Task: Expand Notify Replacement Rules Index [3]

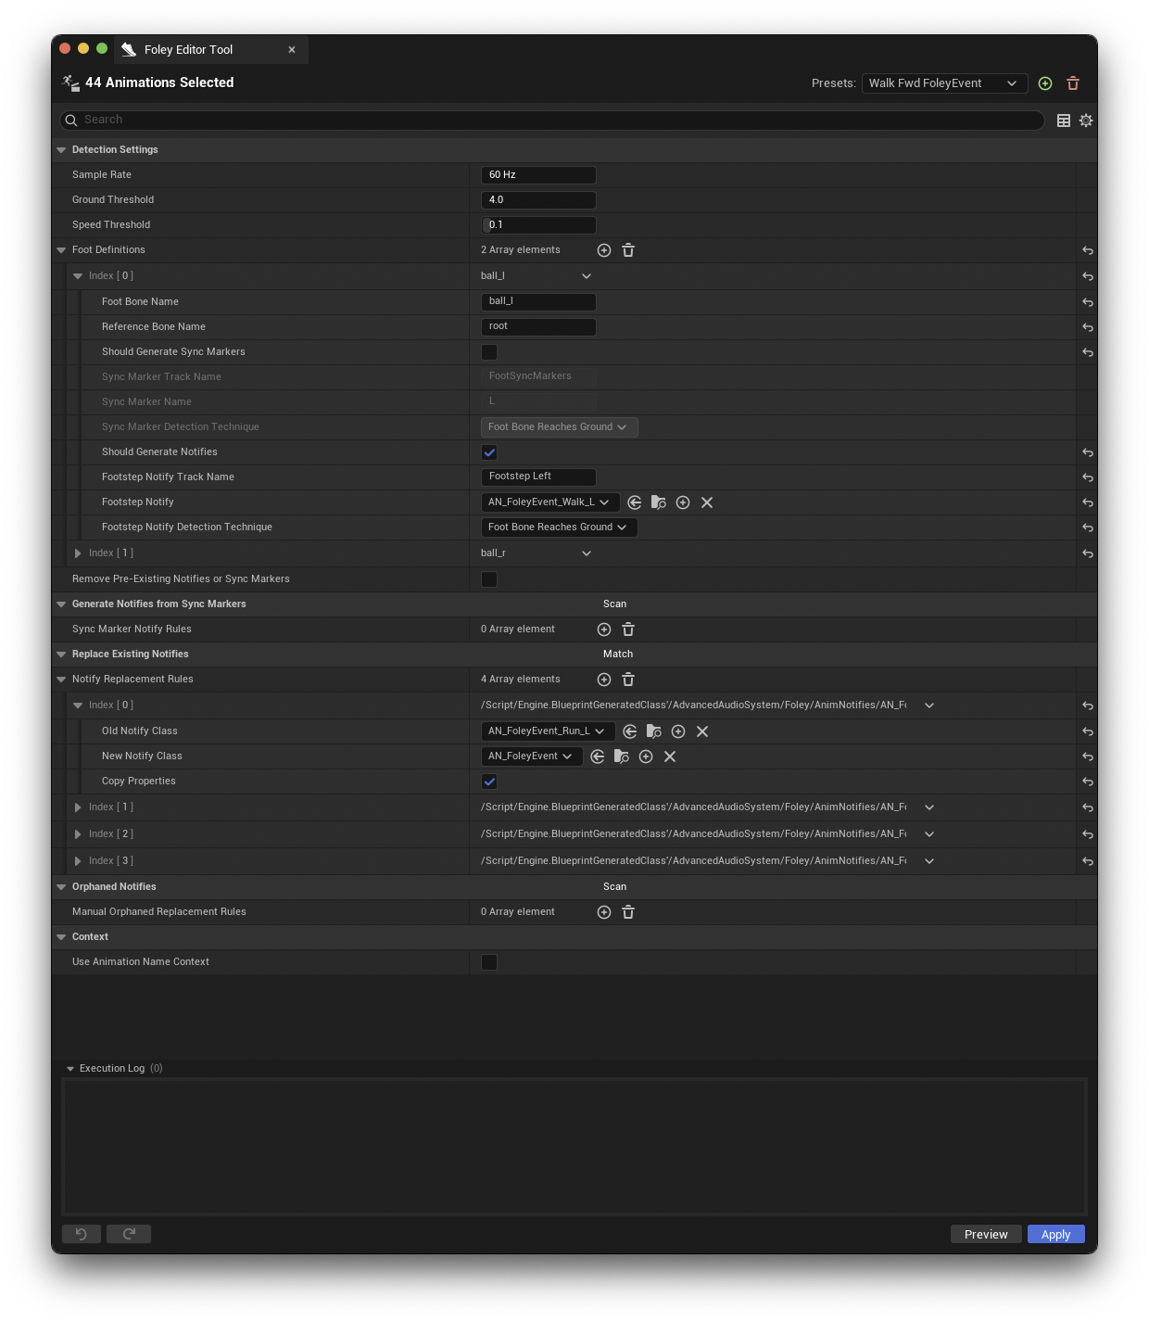Action: [x=78, y=861]
